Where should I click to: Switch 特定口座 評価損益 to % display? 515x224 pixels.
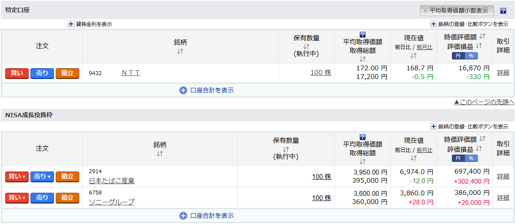pyautogui.click(x=471, y=56)
